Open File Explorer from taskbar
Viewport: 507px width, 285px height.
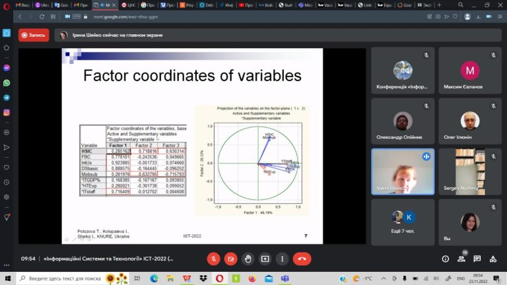click(x=170, y=278)
